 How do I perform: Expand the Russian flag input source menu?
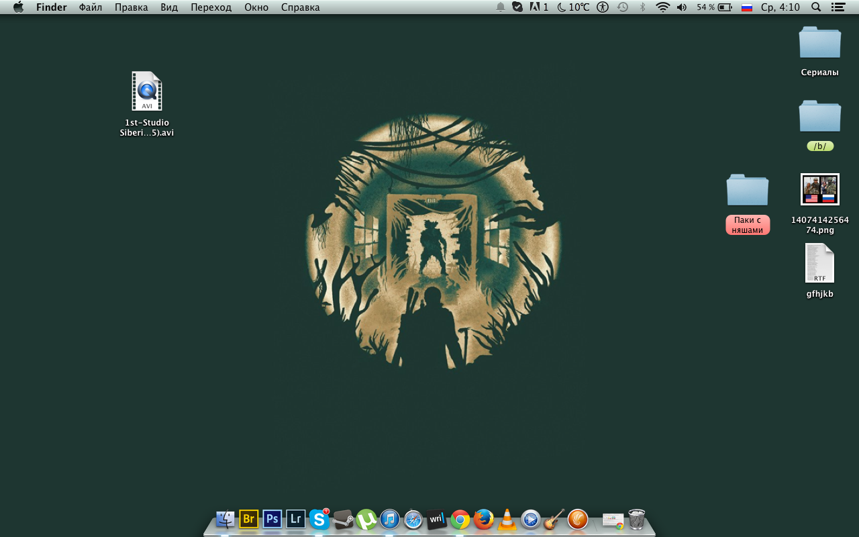[746, 7]
